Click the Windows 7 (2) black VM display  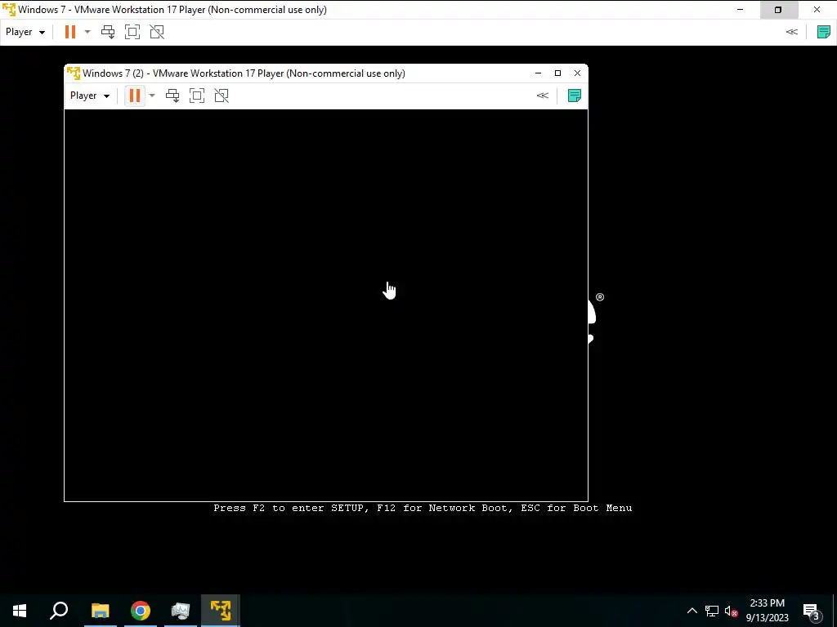coord(325,305)
